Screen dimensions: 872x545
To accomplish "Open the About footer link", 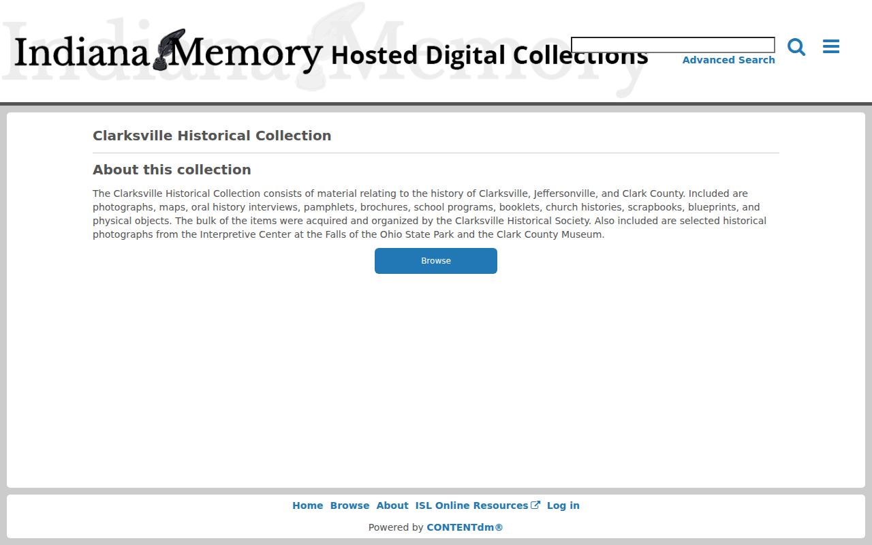I will pyautogui.click(x=392, y=505).
